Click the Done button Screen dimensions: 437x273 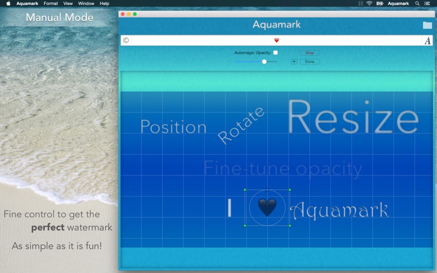(x=310, y=62)
